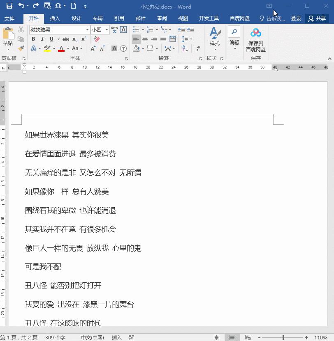Click the Clear formatting eraser icon
The height and width of the screenshot is (341, 334).
(97, 39)
